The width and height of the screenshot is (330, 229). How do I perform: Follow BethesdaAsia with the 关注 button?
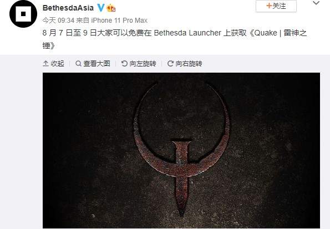[x=276, y=6]
